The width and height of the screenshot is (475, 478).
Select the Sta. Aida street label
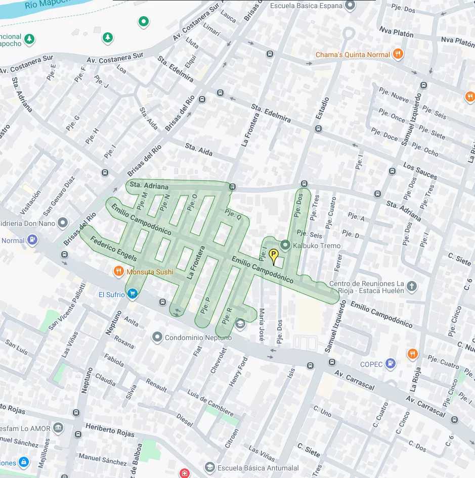coord(199,150)
